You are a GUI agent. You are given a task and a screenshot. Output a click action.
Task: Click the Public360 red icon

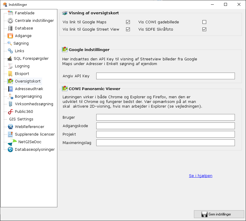10,112
